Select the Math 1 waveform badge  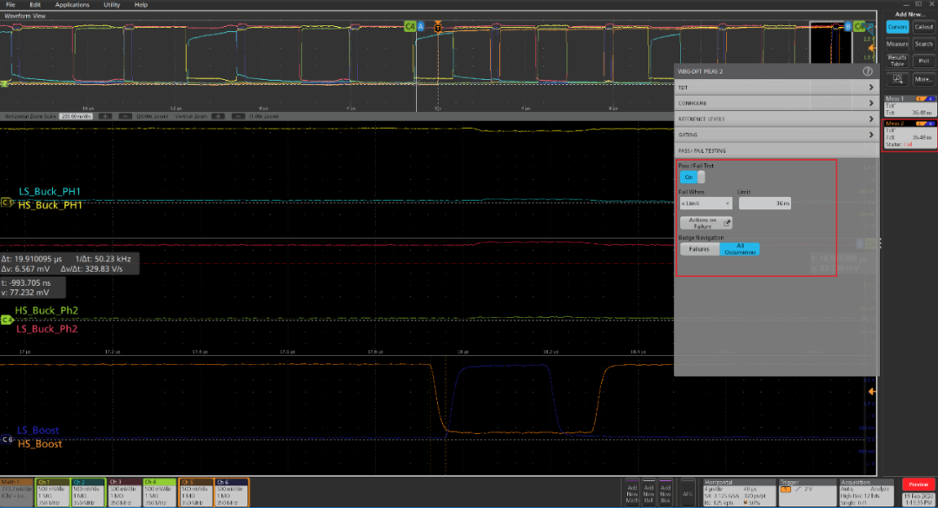pos(17,492)
